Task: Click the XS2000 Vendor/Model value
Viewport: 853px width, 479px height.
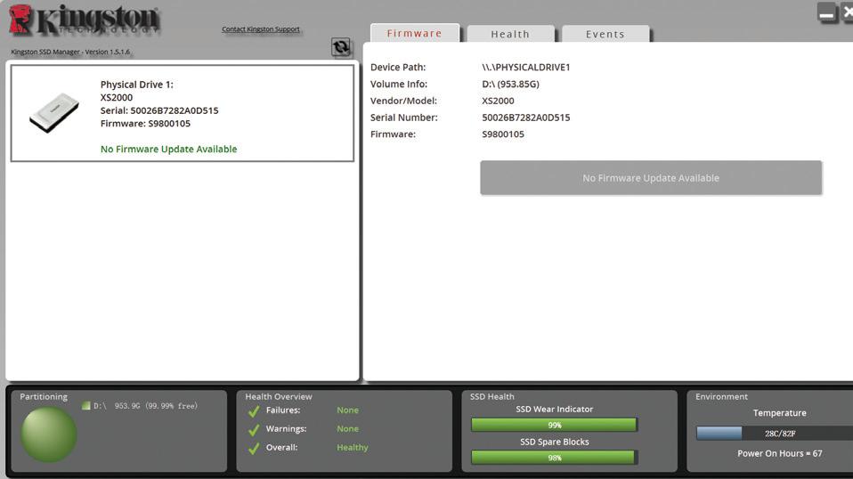Action: pos(498,101)
